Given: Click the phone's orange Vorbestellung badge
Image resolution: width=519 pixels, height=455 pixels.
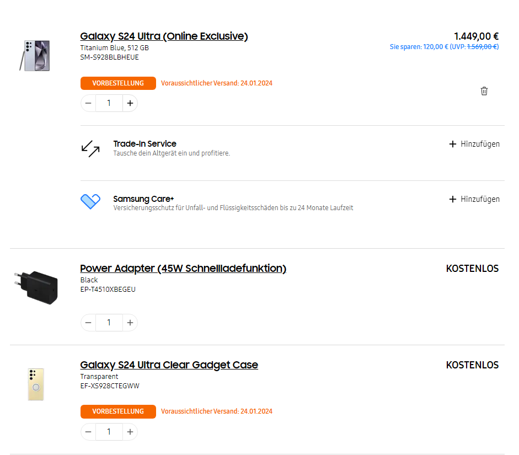Looking at the screenshot, I should click(x=118, y=83).
